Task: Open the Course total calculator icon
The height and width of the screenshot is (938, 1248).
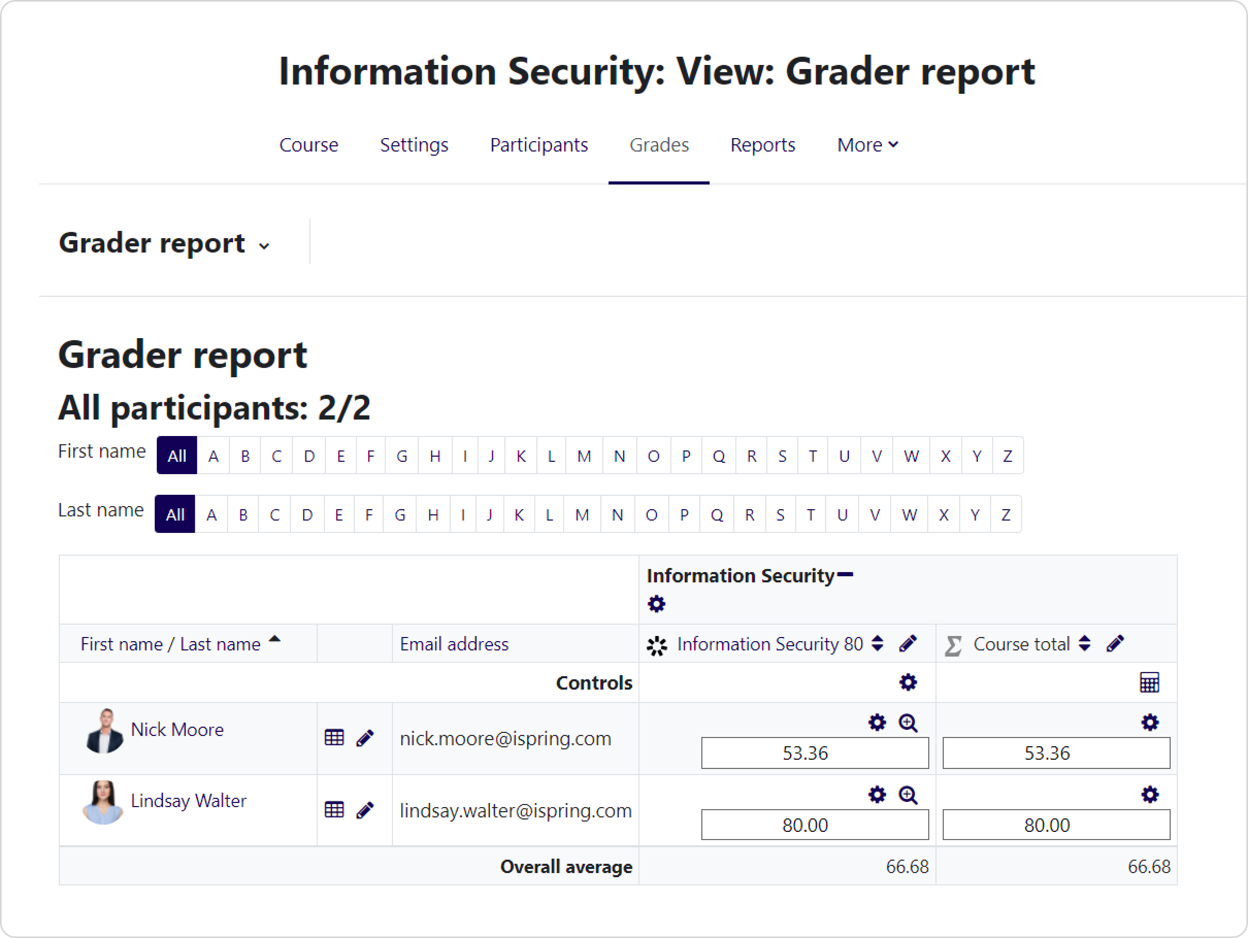Action: tap(1148, 682)
